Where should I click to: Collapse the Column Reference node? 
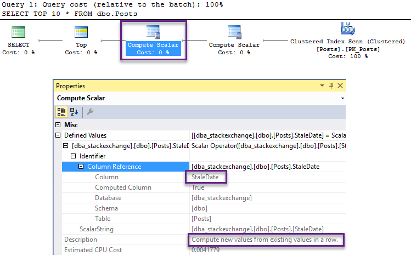[81, 167]
